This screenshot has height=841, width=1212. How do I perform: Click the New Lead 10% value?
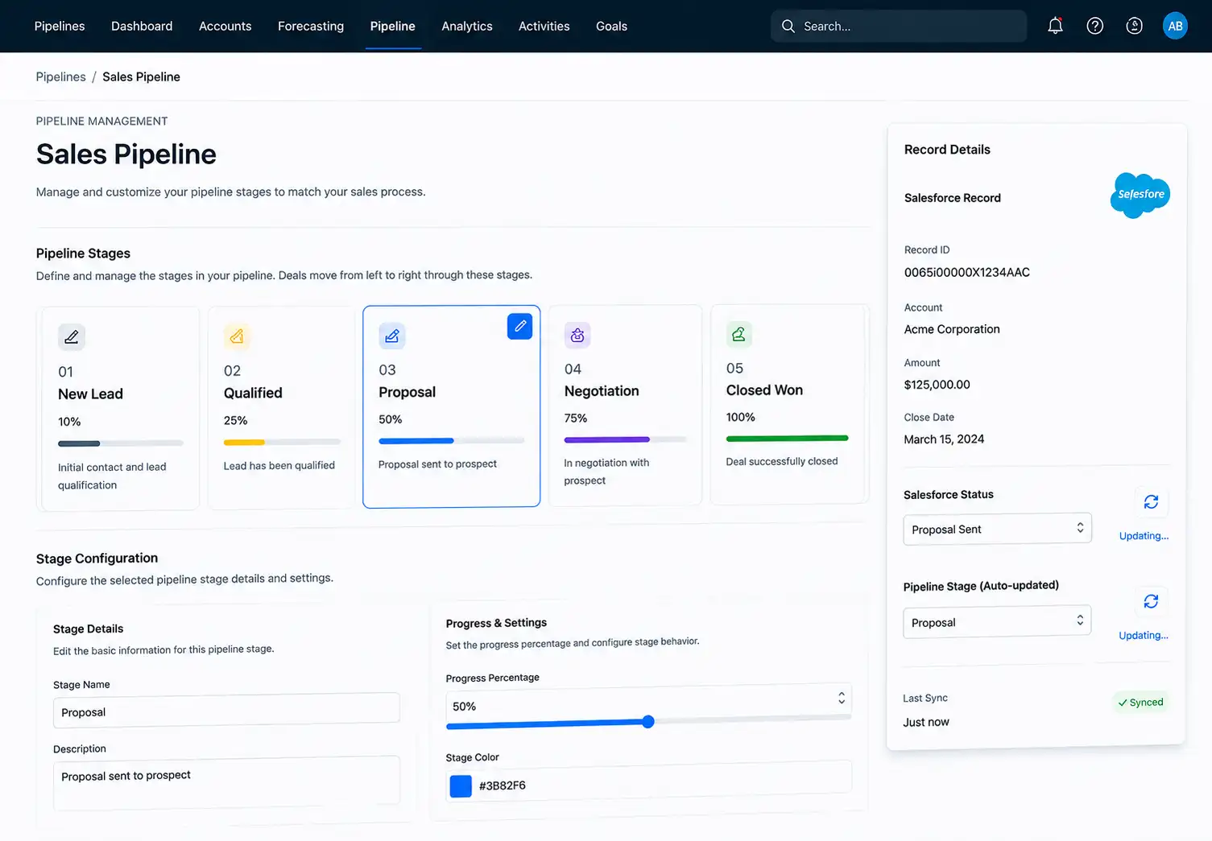(69, 422)
